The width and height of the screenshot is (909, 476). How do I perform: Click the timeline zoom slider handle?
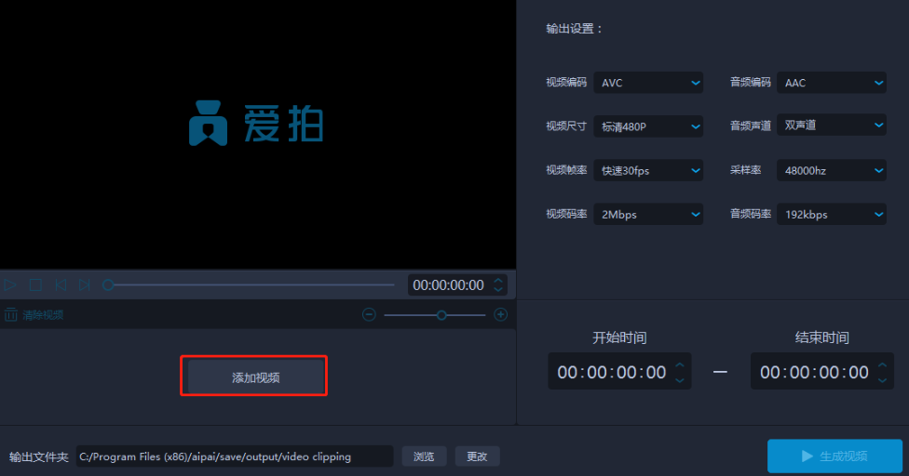[441, 315]
